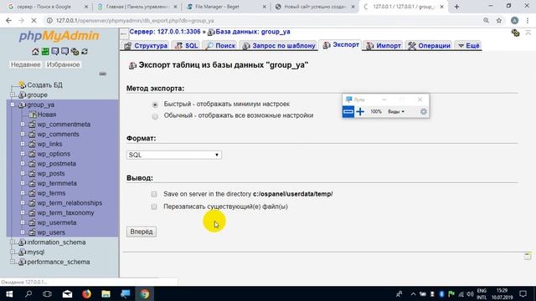Open the Импорт tab
The width and height of the screenshot is (536, 301).
pyautogui.click(x=384, y=46)
